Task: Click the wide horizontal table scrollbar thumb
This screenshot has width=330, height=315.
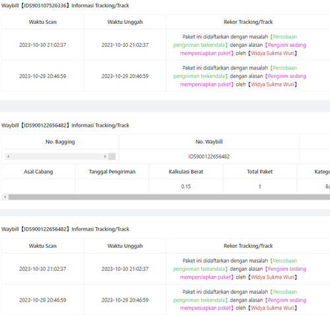Action: pyautogui.click(x=169, y=197)
